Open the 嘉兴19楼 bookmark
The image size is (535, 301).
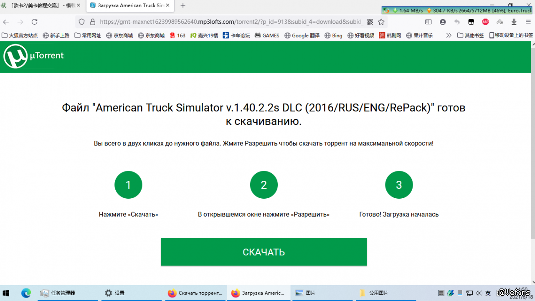[204, 35]
